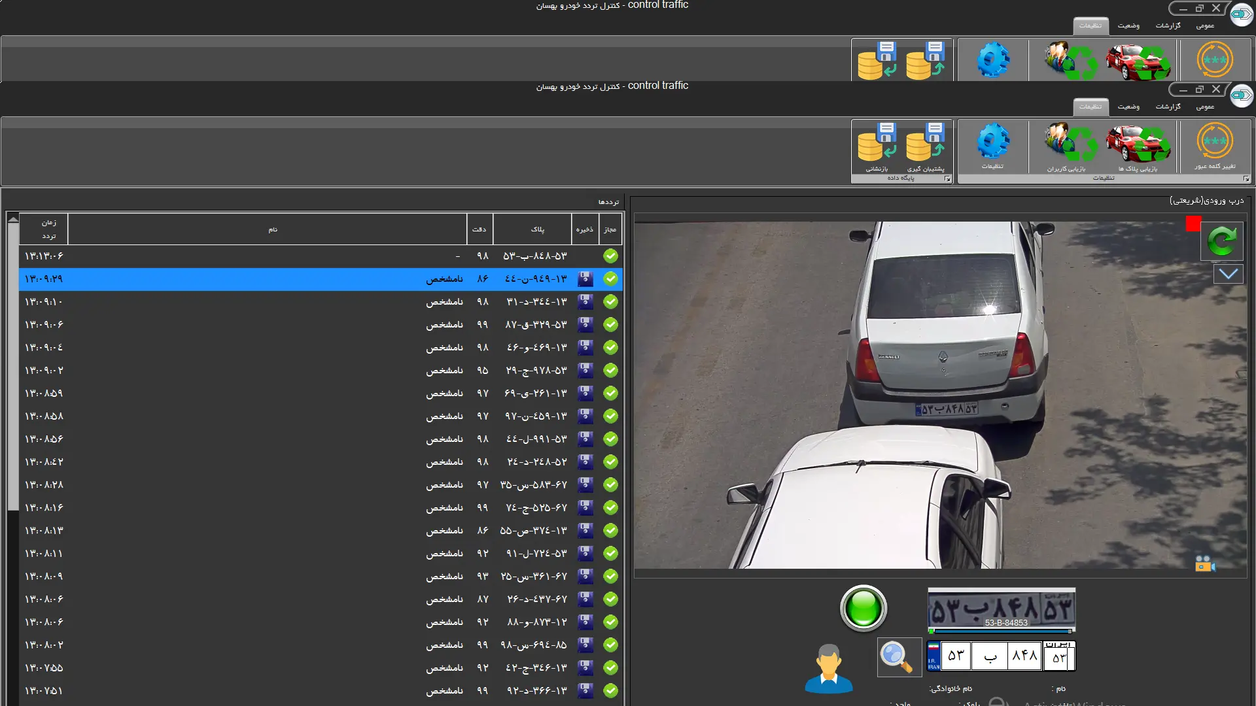
Task: Click red car recovery icon in back window
Action: [x=1138, y=61]
